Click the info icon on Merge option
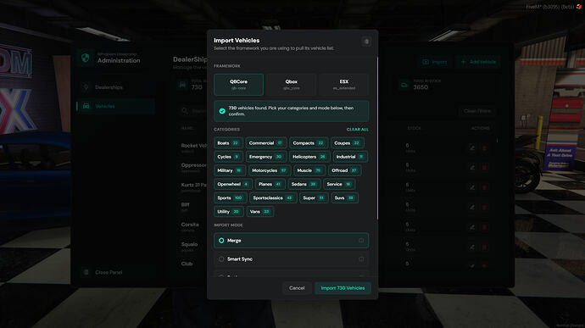 (x=361, y=241)
